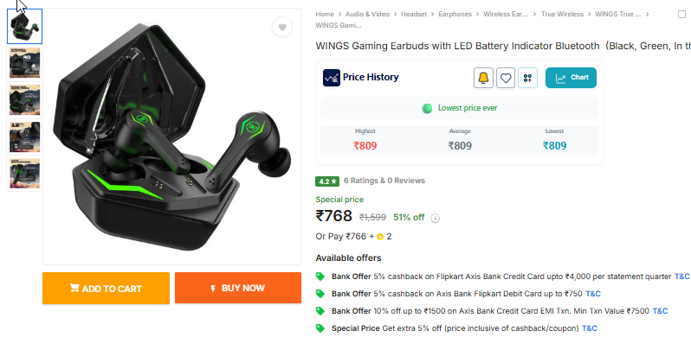
Task: Click the price alert bell icon
Action: 483,78
